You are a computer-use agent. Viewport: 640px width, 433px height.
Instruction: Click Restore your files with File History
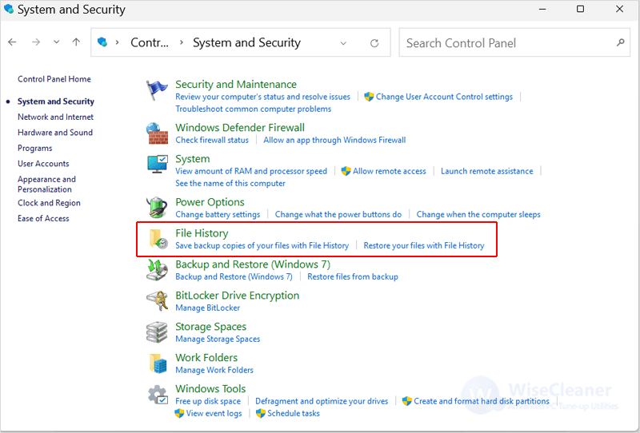(424, 245)
